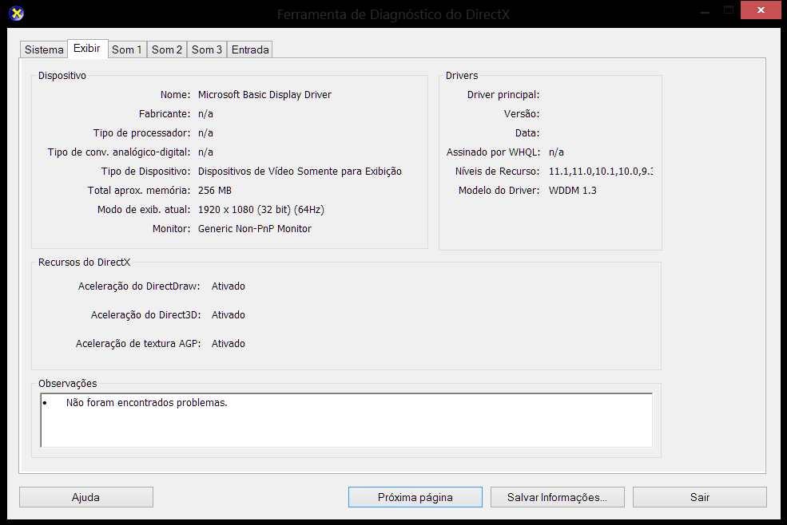Click the Ajuda button
Screen dimensions: 787x525
[85, 497]
